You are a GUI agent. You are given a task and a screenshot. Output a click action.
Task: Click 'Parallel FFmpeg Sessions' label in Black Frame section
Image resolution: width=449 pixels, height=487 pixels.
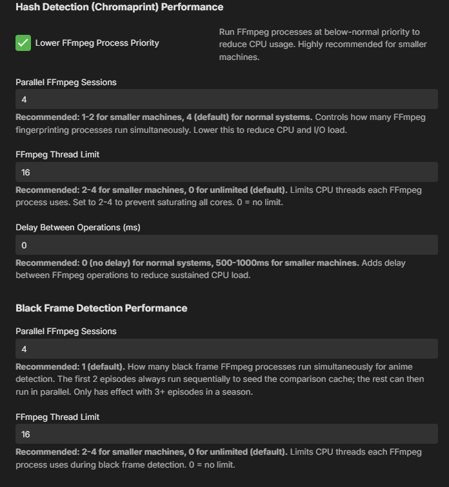[x=66, y=332]
